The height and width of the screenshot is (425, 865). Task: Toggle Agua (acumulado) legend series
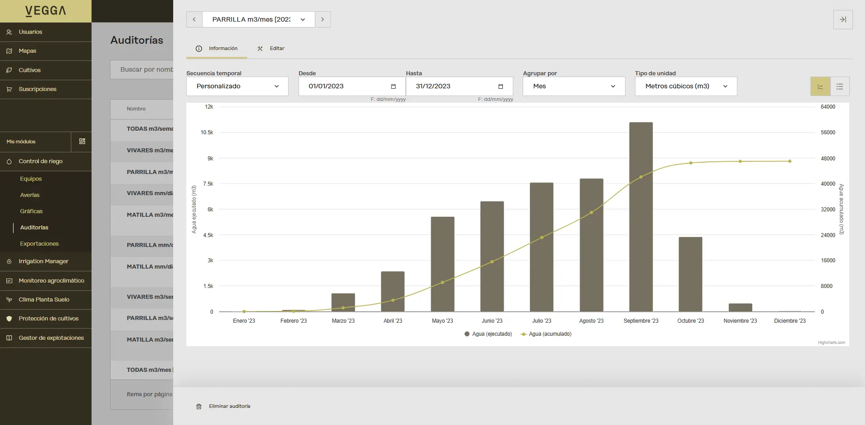[x=546, y=334]
